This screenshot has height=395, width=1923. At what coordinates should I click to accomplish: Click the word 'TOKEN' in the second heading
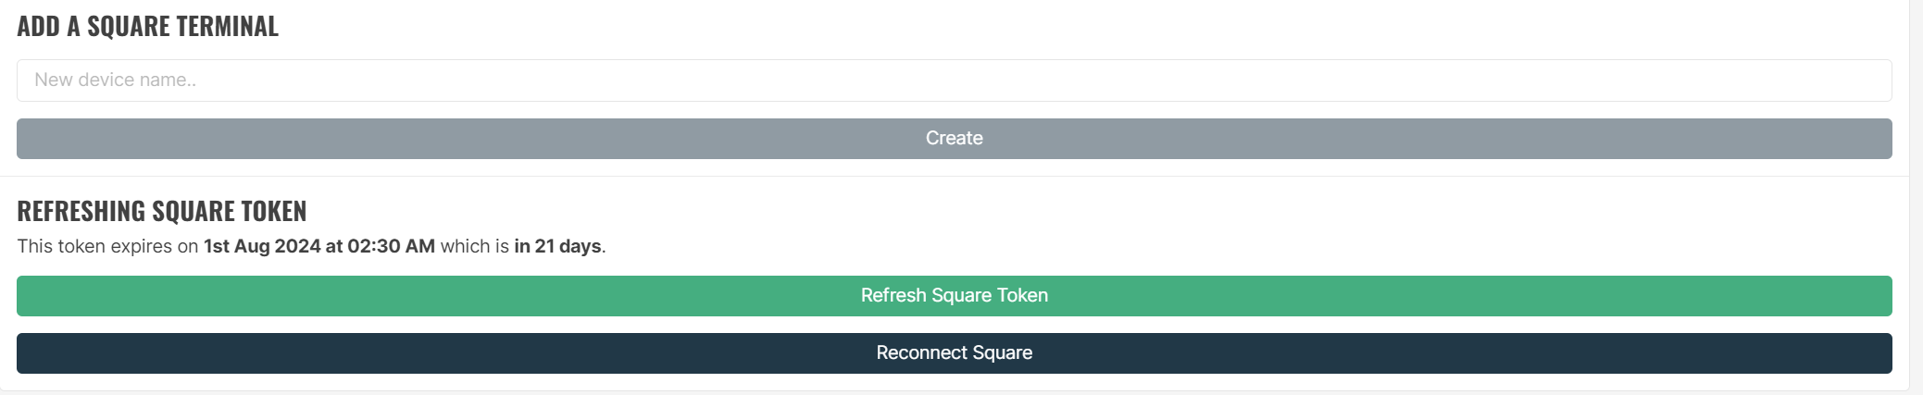(274, 211)
